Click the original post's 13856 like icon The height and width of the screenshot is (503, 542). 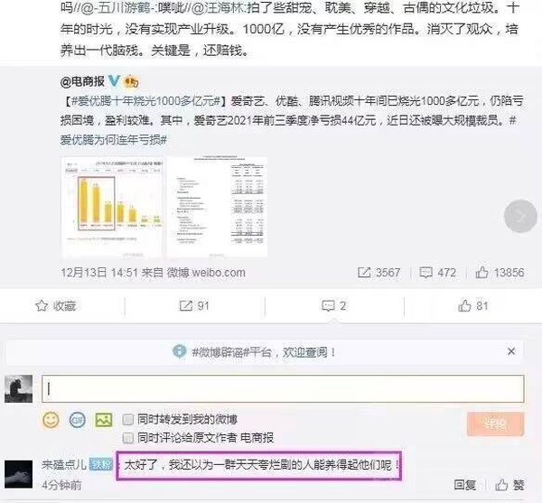481,273
